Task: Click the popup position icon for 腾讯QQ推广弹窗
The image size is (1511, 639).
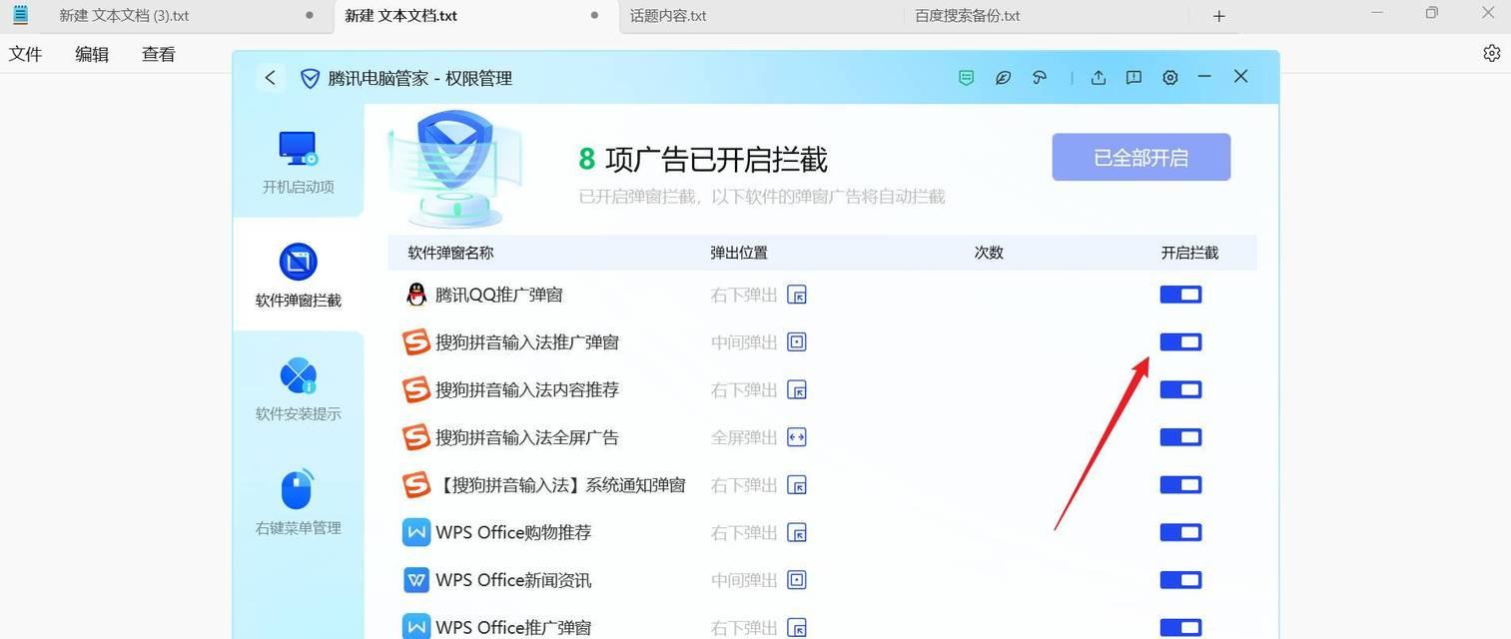Action: click(797, 295)
